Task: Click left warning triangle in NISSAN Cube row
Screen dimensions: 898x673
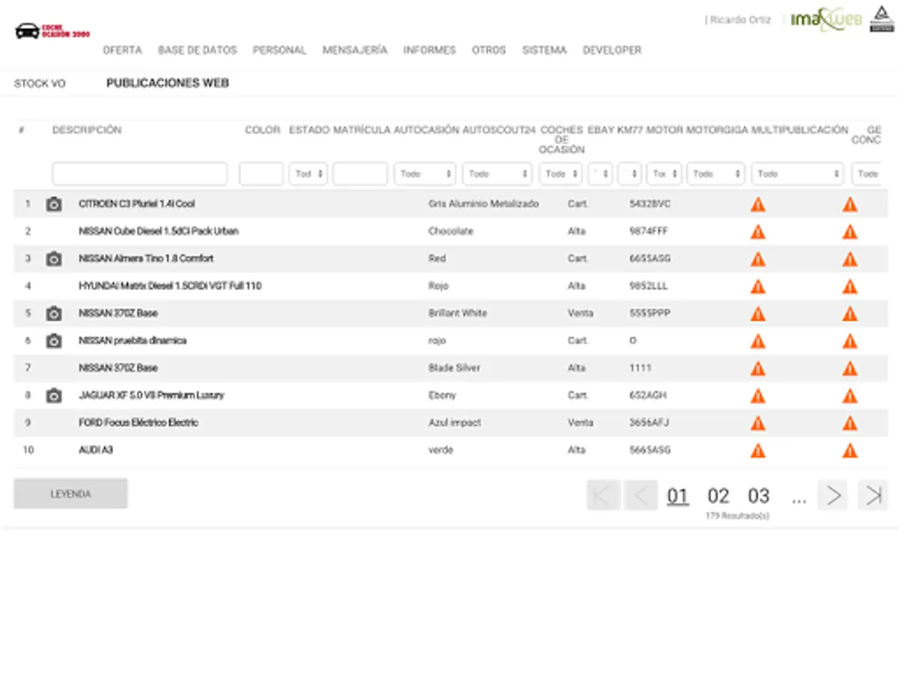Action: click(758, 232)
